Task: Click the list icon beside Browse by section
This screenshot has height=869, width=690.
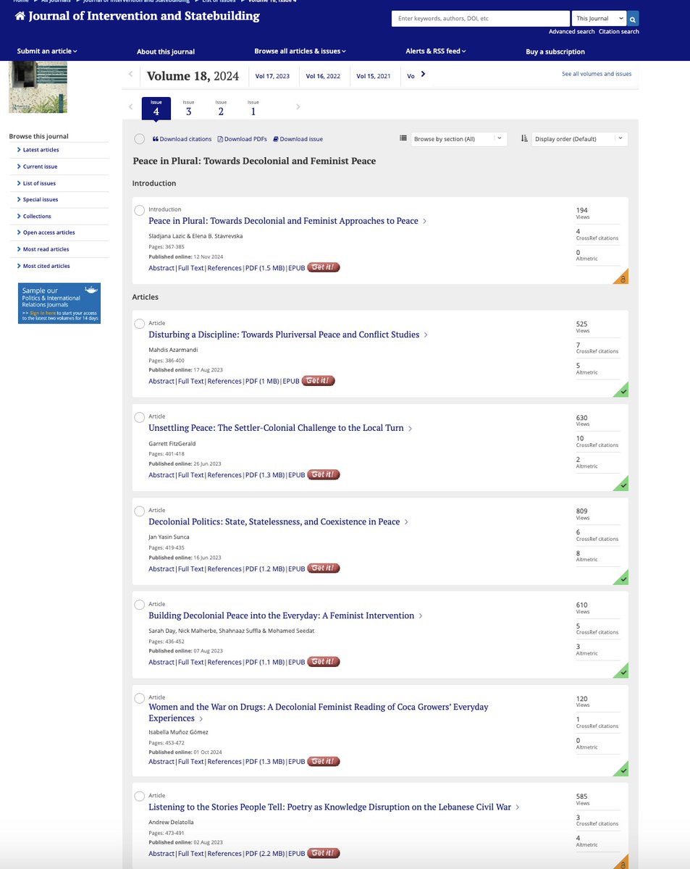Action: 403,138
